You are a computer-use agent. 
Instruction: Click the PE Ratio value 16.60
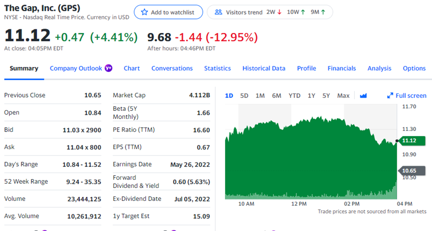tap(202, 130)
